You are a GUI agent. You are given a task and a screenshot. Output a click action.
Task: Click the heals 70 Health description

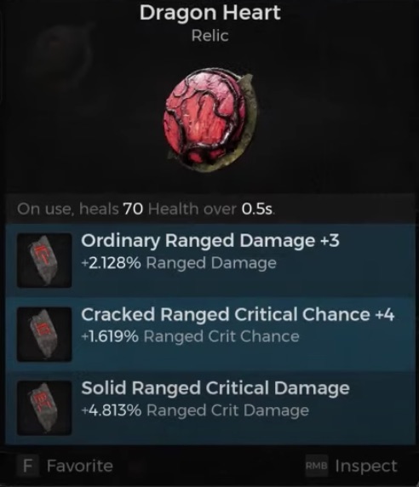coord(146,209)
